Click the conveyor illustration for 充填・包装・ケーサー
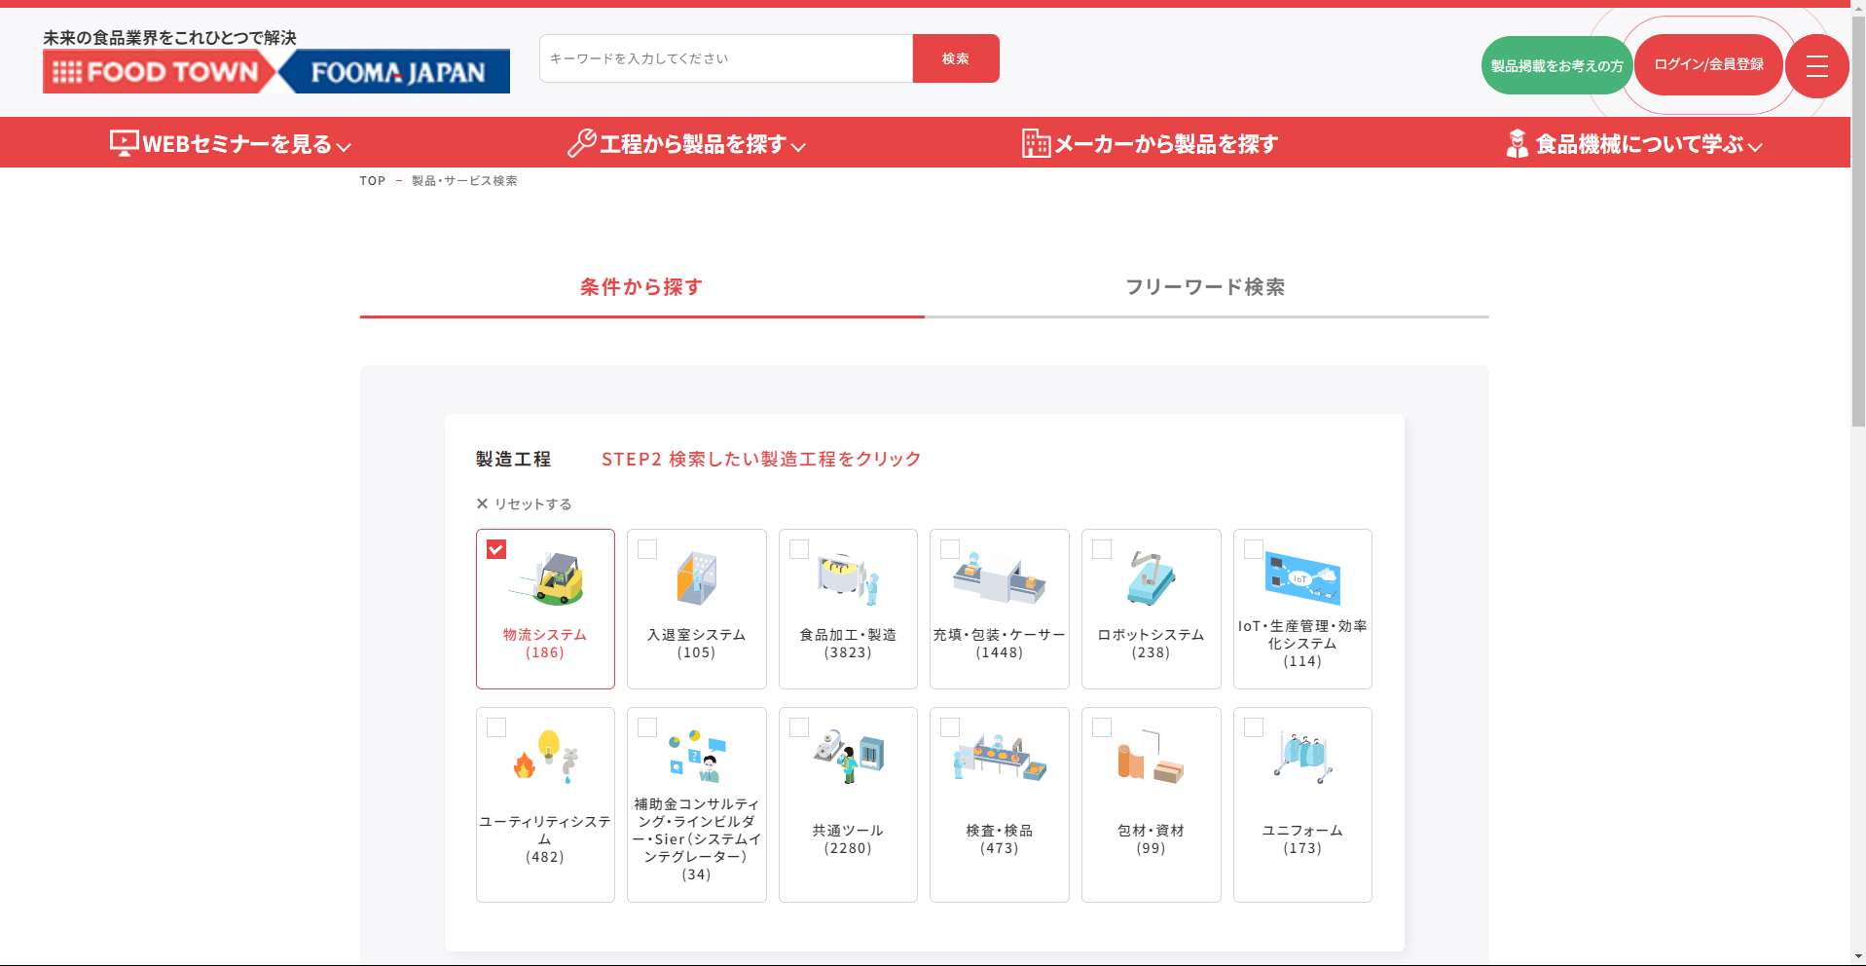1866x966 pixels. 1000,578
